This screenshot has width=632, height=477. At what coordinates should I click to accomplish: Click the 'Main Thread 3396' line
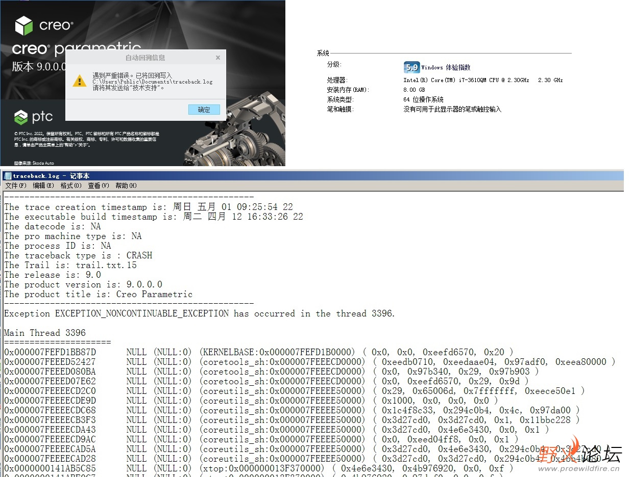tap(45, 333)
